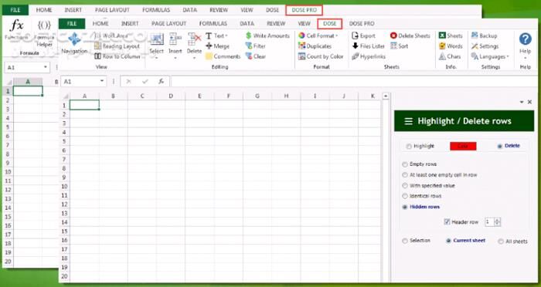Open Files Lister
This screenshot has height=287, width=541.
click(368, 46)
